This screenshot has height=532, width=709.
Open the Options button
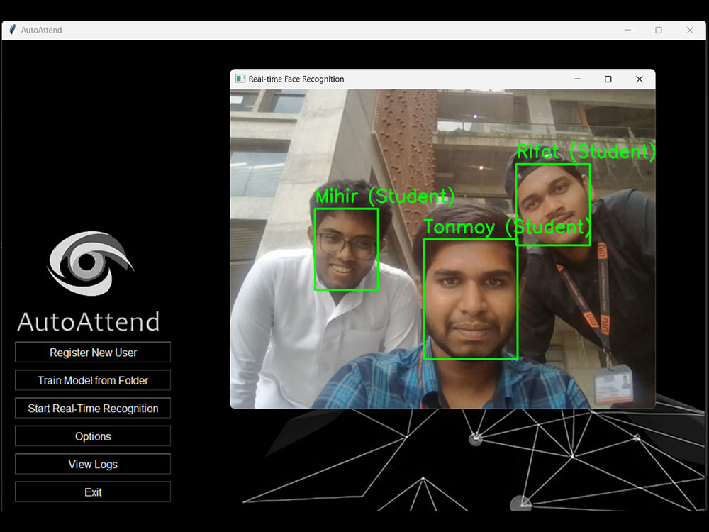click(93, 436)
